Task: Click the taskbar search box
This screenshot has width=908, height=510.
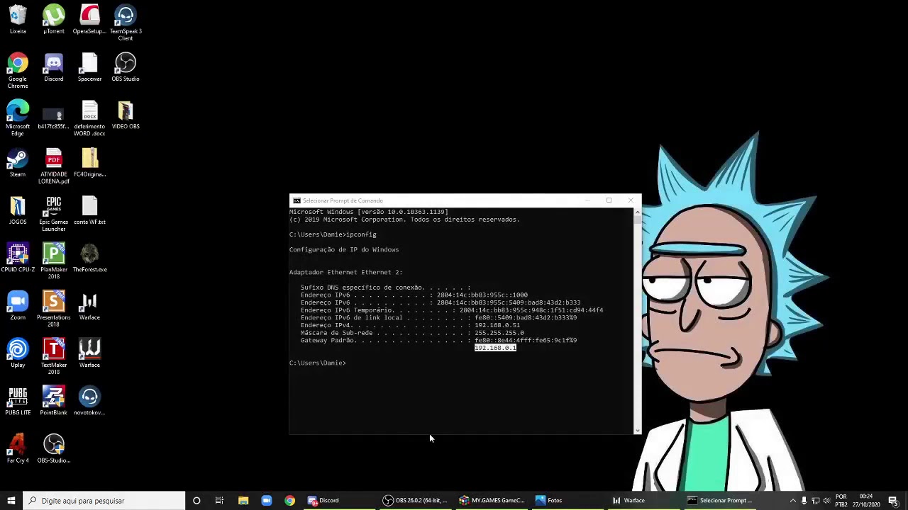Action: tap(104, 501)
